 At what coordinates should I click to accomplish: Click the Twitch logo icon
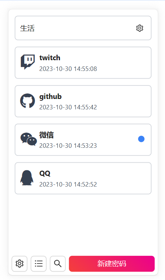point(28,62)
